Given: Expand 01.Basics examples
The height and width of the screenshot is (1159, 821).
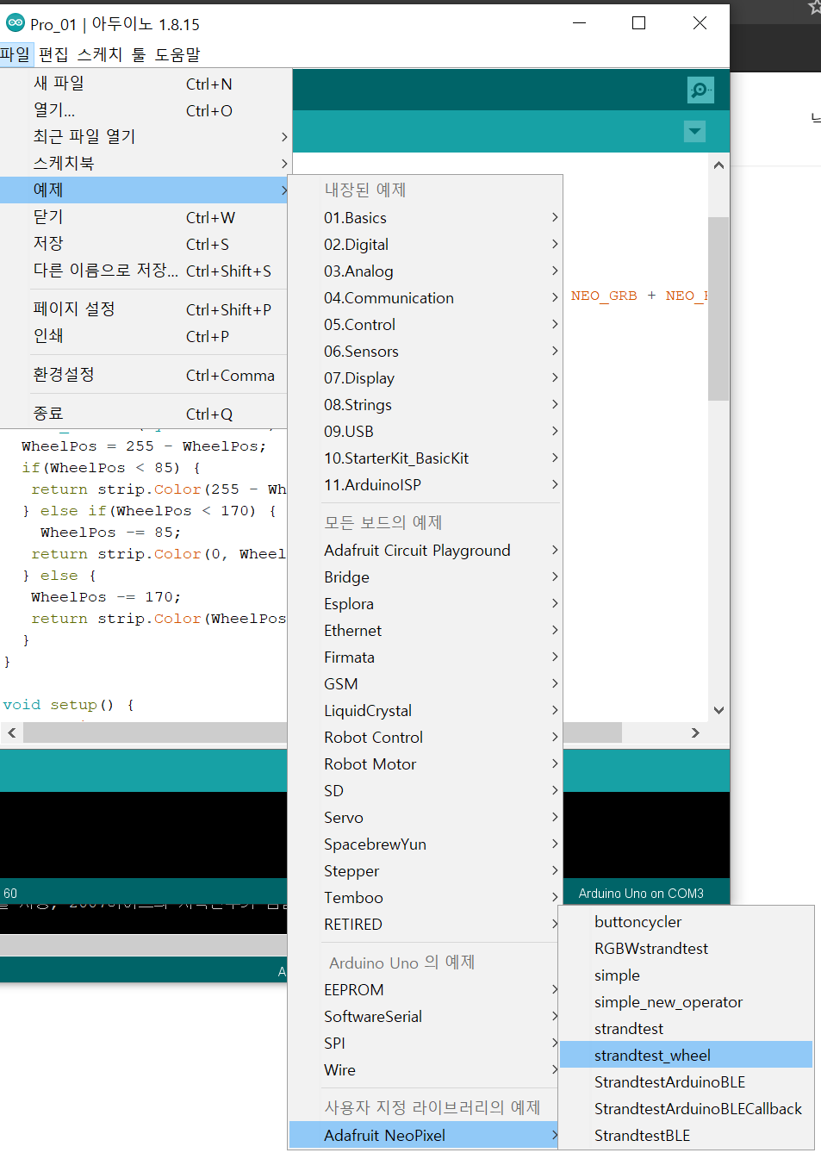Looking at the screenshot, I should point(426,218).
